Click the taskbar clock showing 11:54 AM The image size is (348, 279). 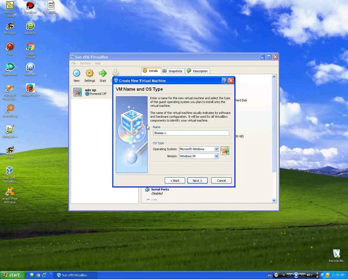point(338,275)
